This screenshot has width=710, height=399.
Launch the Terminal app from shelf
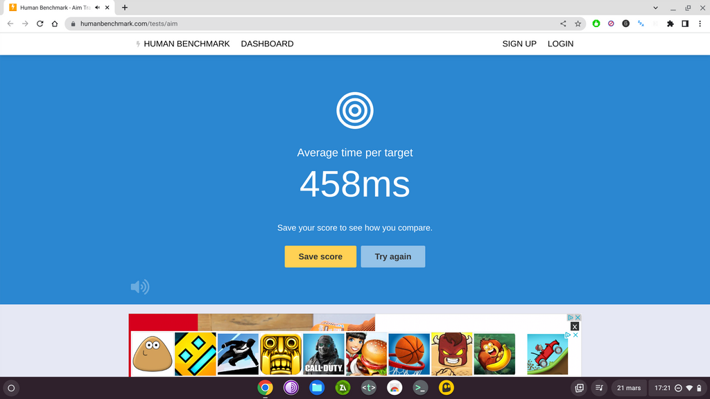420,388
